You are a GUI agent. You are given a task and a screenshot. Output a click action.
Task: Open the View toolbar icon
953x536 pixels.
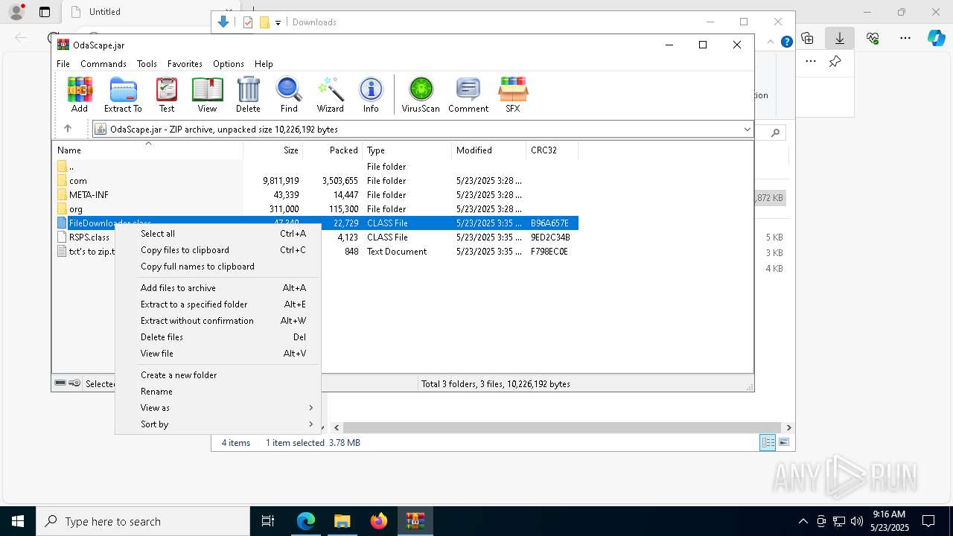click(207, 95)
